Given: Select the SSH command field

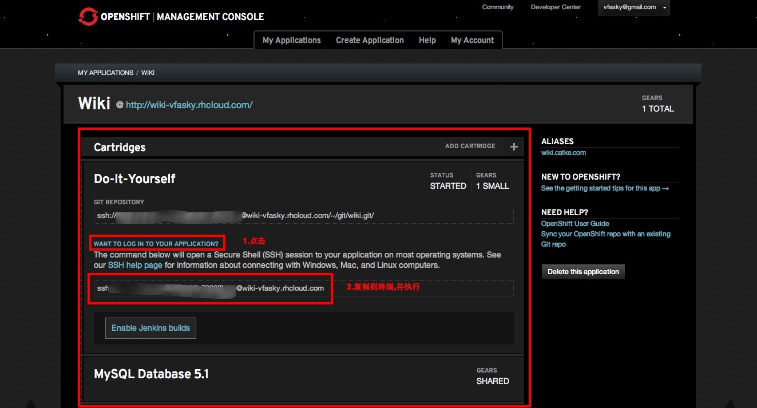Looking at the screenshot, I should pyautogui.click(x=304, y=288).
